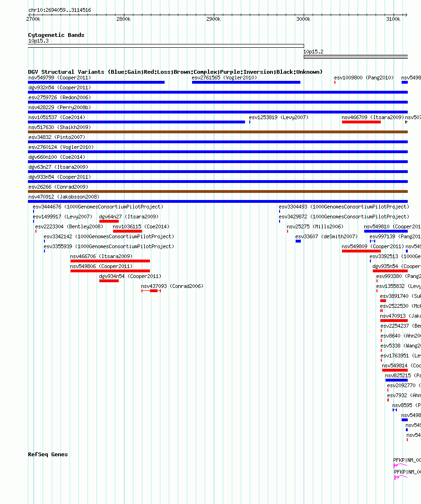Select the gray 10p15.2 cytogenetic band
This screenshot has height=504, width=421.
coord(356,57)
